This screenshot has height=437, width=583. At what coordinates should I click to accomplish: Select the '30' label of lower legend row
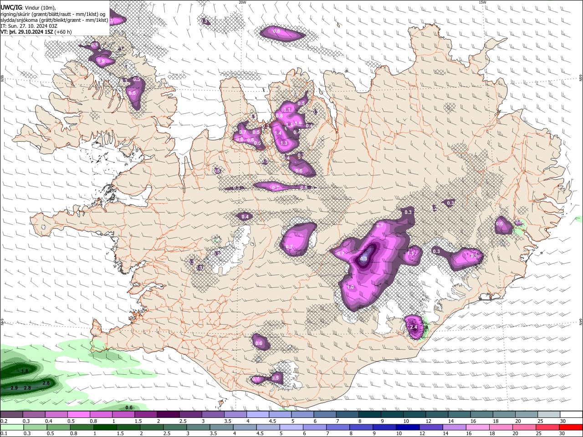click(x=563, y=434)
